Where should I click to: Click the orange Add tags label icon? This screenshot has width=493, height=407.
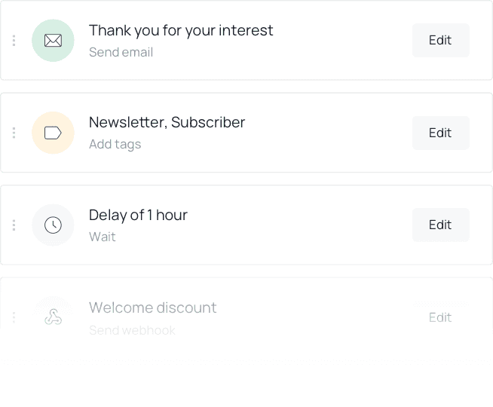click(53, 133)
